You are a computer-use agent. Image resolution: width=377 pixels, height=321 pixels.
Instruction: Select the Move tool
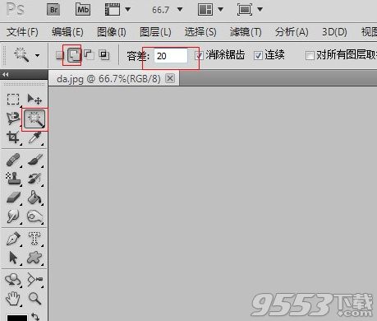point(34,99)
